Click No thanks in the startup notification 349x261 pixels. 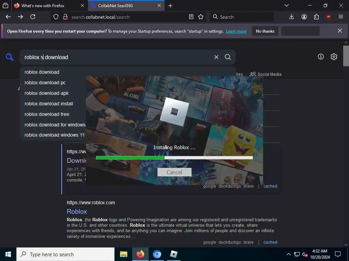[265, 31]
